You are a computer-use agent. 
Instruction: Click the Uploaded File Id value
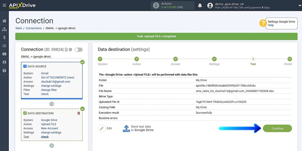(x=221, y=102)
